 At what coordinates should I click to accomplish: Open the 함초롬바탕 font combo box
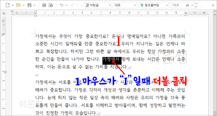click(x=154, y=5)
